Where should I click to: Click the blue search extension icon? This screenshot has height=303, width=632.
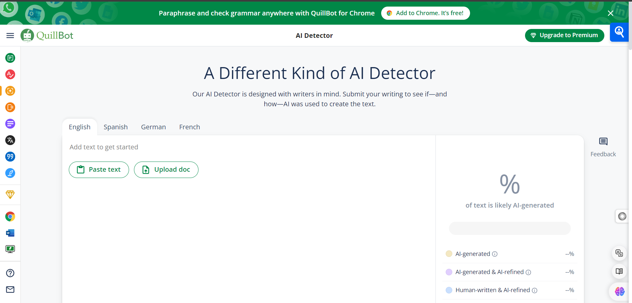(619, 32)
